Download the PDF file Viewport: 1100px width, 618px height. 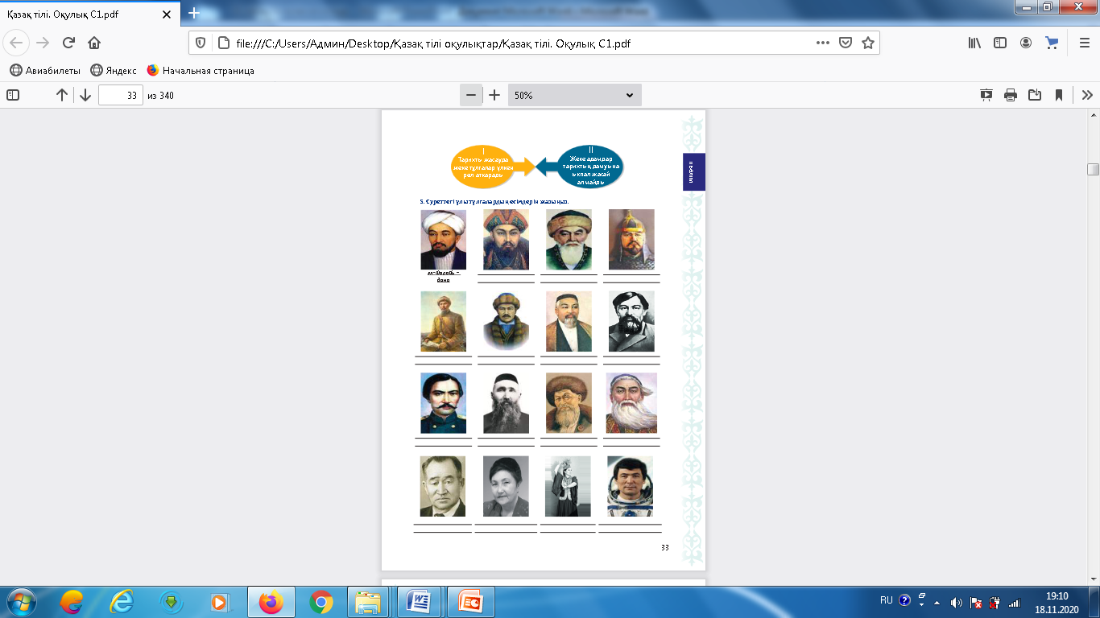[x=1035, y=95]
